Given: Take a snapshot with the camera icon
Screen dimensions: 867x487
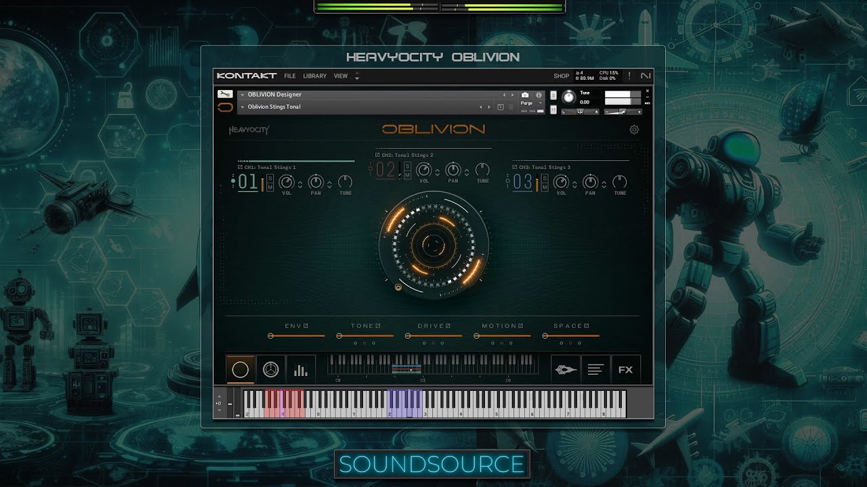Looking at the screenshot, I should [525, 95].
